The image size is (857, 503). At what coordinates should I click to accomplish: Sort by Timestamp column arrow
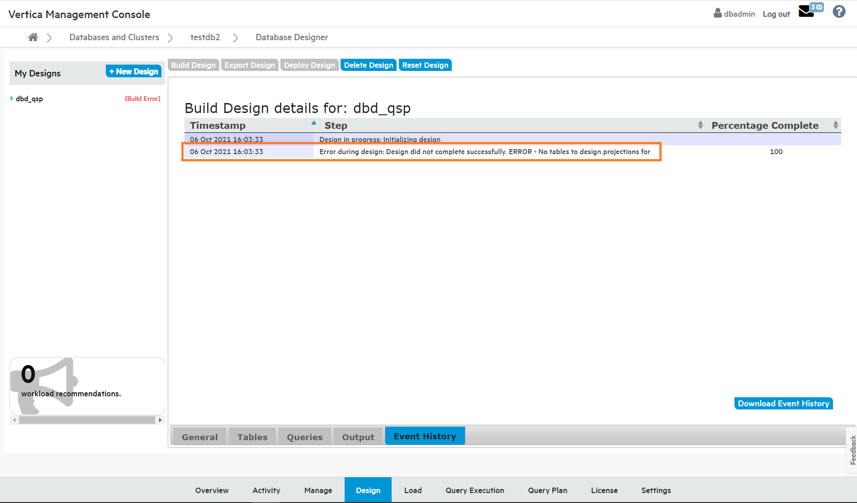click(313, 123)
